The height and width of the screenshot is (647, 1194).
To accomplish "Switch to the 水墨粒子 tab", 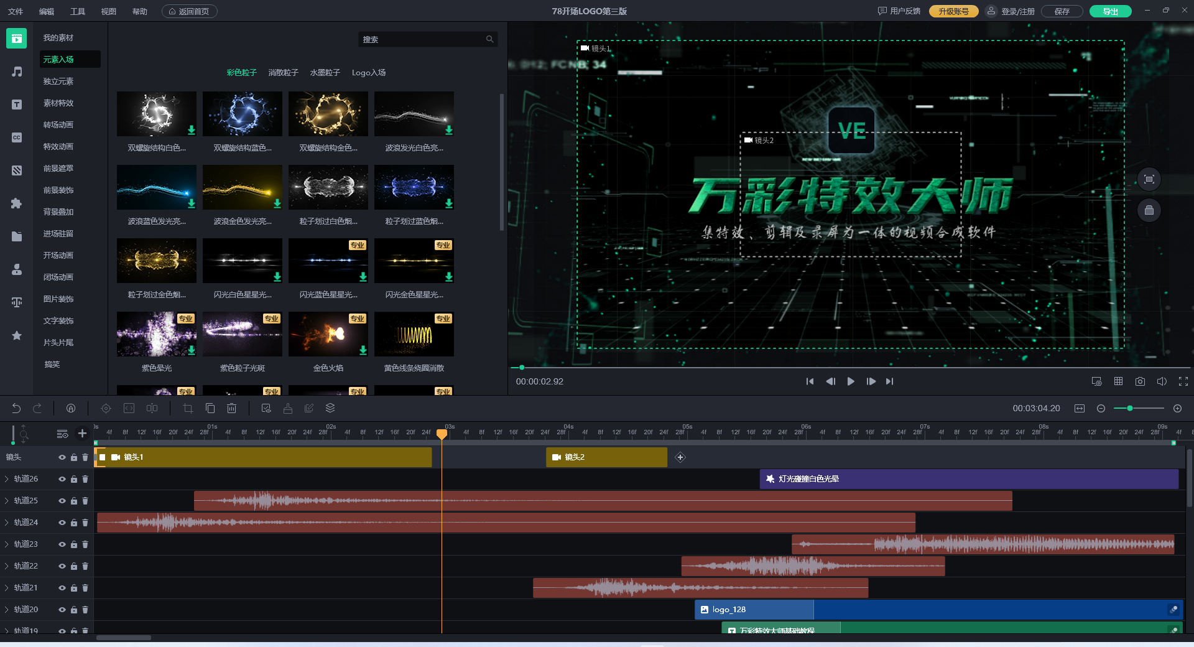I will click(325, 73).
